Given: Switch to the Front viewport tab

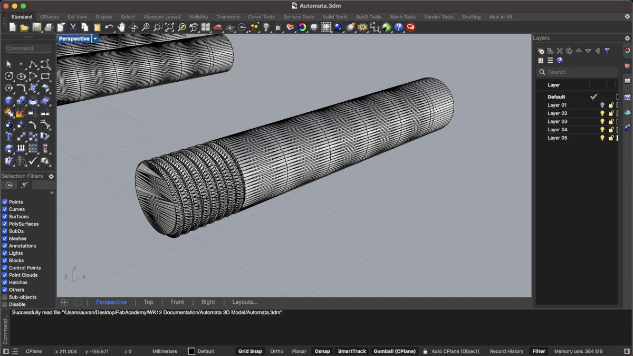Looking at the screenshot, I should tap(177, 302).
